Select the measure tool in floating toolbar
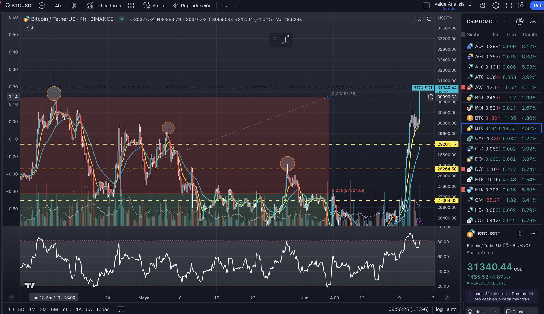This screenshot has width=544, height=314. point(285,40)
